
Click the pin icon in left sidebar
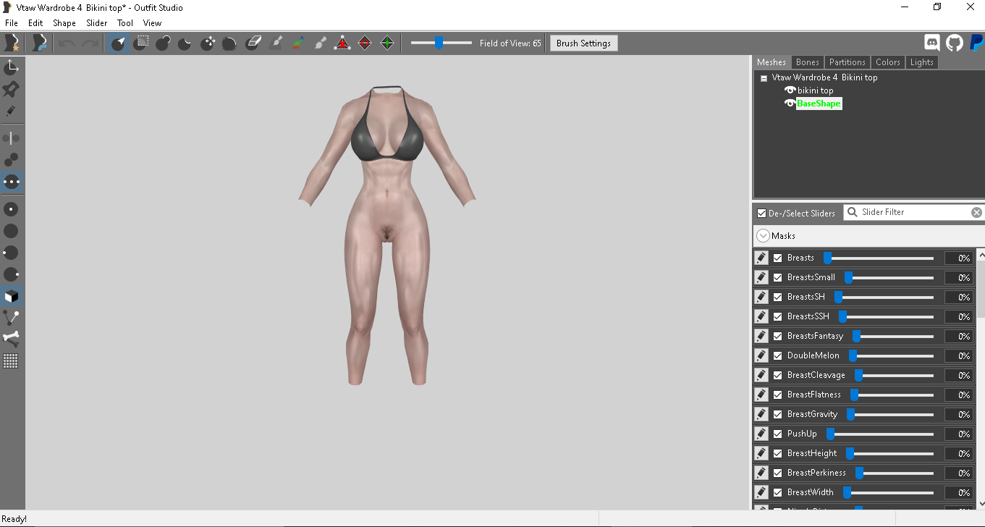pyautogui.click(x=11, y=90)
